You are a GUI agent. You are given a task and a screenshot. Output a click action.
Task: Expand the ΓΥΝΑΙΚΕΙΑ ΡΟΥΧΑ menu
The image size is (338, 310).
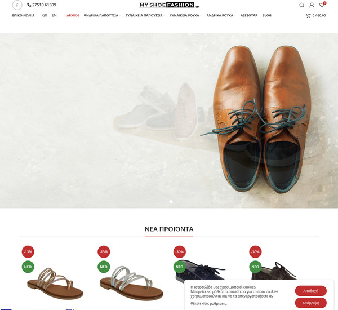click(x=185, y=16)
